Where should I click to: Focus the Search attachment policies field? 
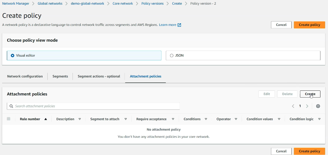click(x=95, y=106)
